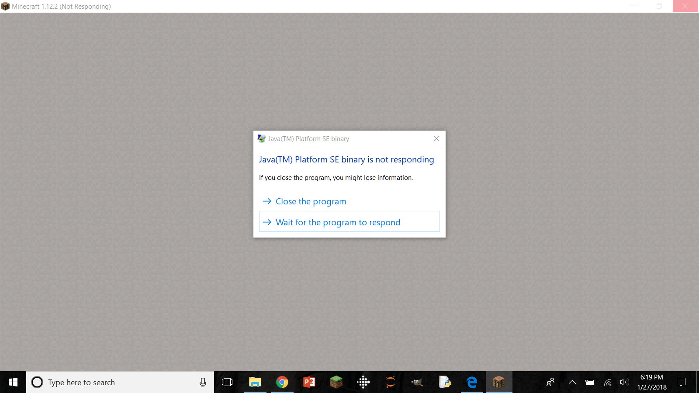Image resolution: width=699 pixels, height=393 pixels.
Task: Open the clock showing 6:19 PM
Action: [x=652, y=382]
